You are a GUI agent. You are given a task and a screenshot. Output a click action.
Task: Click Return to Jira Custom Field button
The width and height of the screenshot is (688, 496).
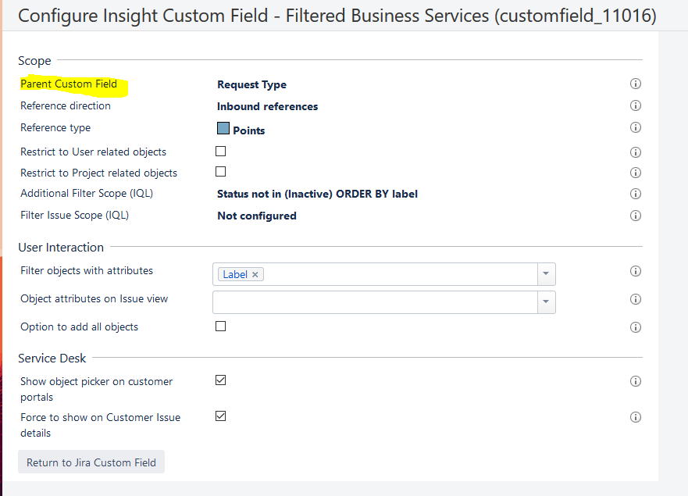click(91, 462)
